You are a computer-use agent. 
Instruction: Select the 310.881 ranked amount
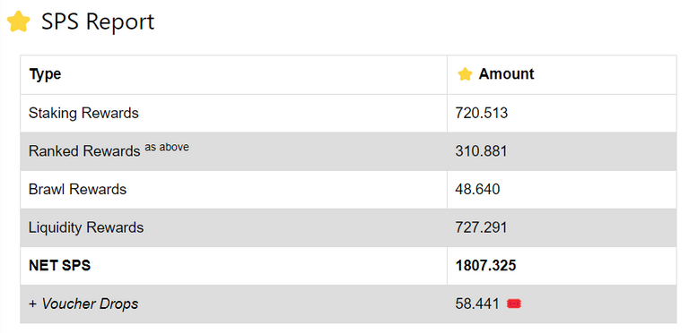coord(481,151)
